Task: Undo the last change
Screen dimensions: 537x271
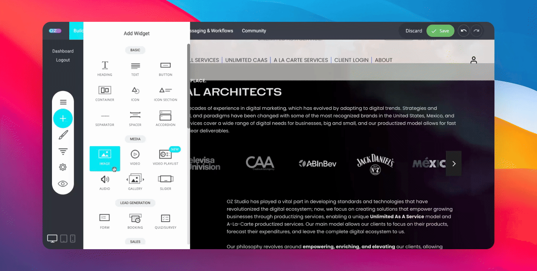Action: coord(464,31)
